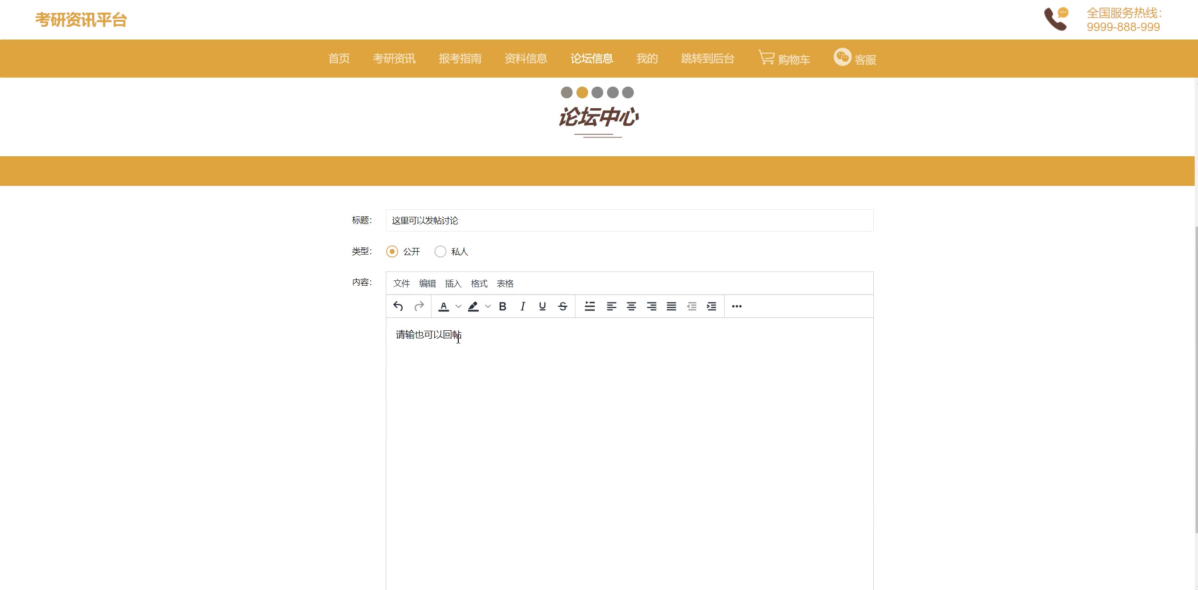
Task: Click the 标题 title input field
Action: (629, 221)
